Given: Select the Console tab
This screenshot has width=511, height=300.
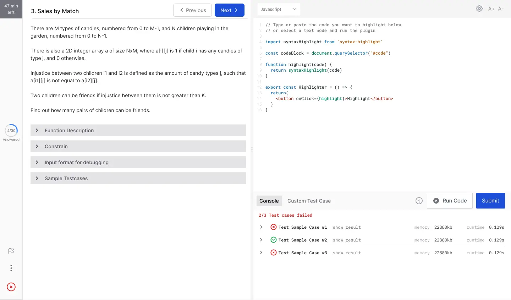Looking at the screenshot, I should coord(269,201).
